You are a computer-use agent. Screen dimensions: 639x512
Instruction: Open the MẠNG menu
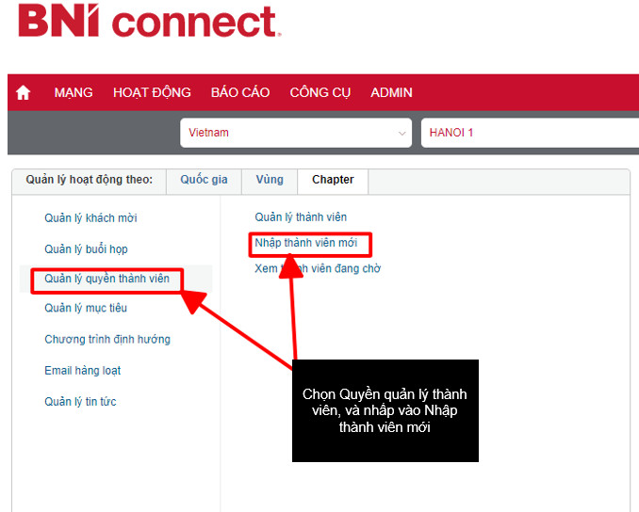pos(74,92)
